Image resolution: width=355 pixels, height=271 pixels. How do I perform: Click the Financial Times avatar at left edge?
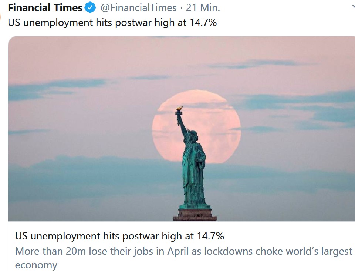click(x=1, y=17)
